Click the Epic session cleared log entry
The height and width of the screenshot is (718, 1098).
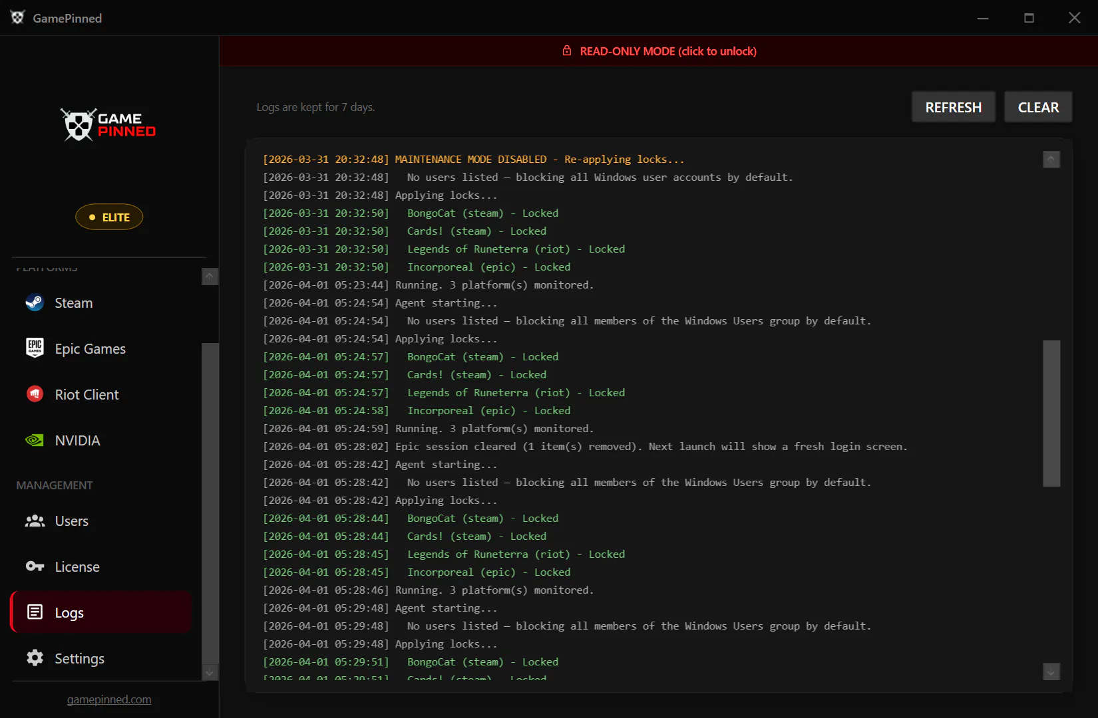[585, 446]
